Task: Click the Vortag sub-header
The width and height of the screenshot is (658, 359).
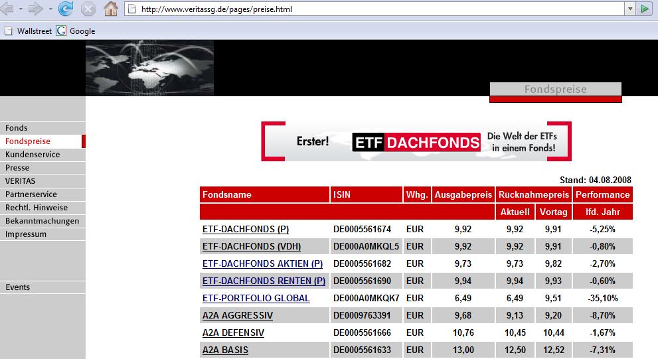Action: click(554, 212)
